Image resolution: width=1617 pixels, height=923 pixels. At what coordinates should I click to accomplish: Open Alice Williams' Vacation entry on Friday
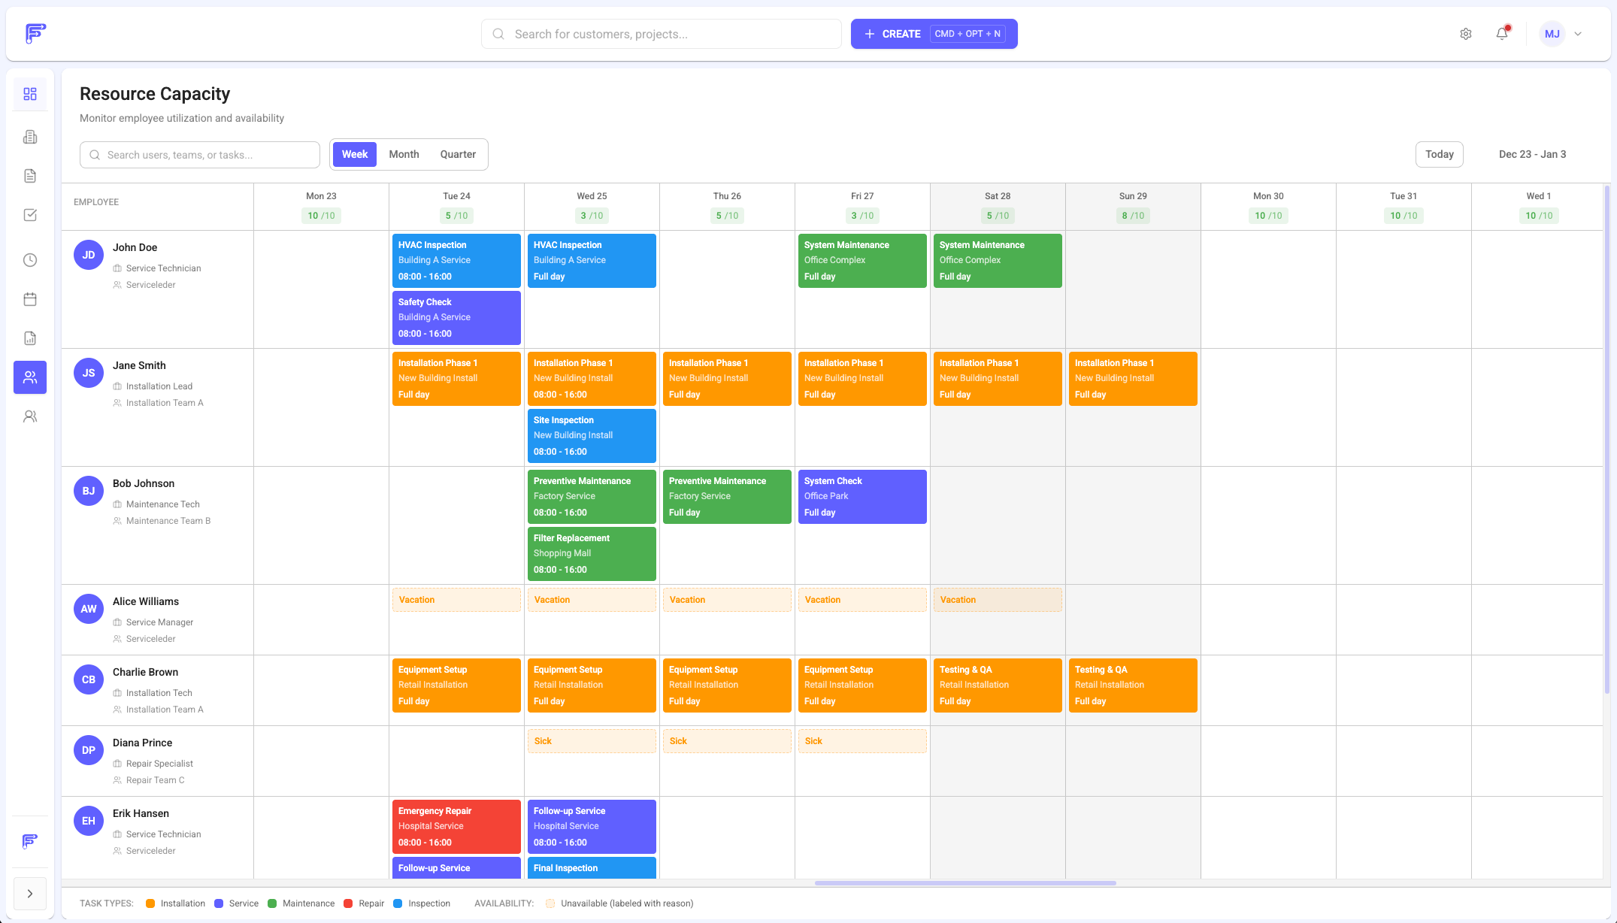pos(862,599)
